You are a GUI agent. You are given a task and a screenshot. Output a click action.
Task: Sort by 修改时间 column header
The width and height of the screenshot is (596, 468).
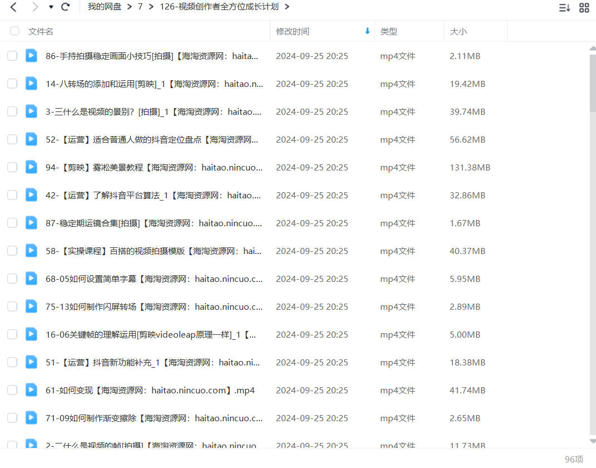pos(293,32)
